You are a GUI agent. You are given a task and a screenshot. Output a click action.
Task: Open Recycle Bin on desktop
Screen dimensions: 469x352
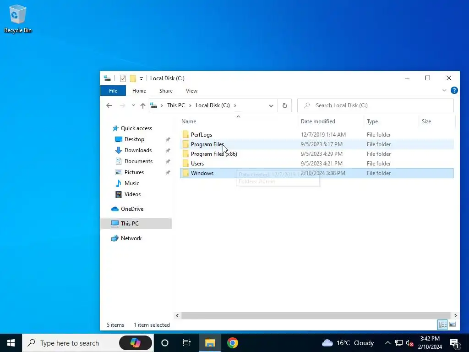[18, 18]
